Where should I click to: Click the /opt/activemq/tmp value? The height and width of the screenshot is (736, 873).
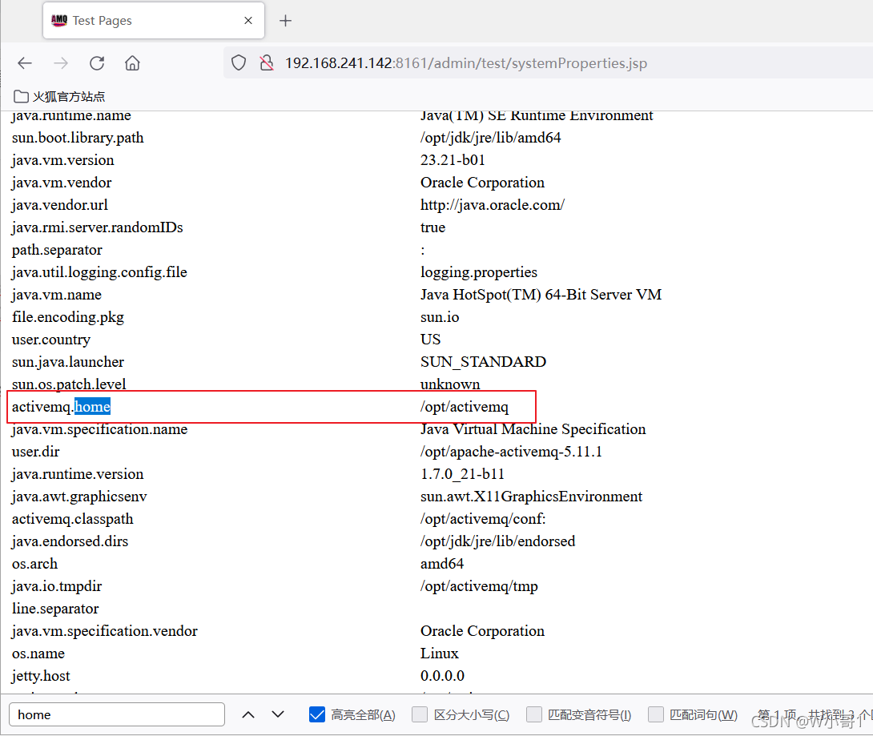coord(480,586)
